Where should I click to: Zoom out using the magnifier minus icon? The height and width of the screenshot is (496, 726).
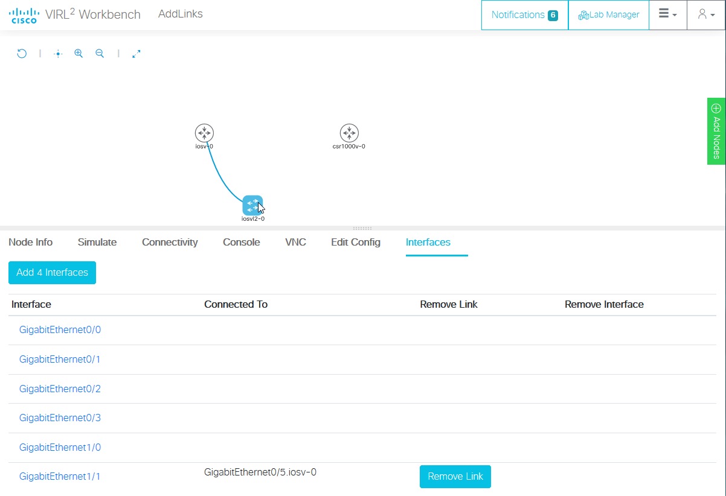(x=100, y=53)
